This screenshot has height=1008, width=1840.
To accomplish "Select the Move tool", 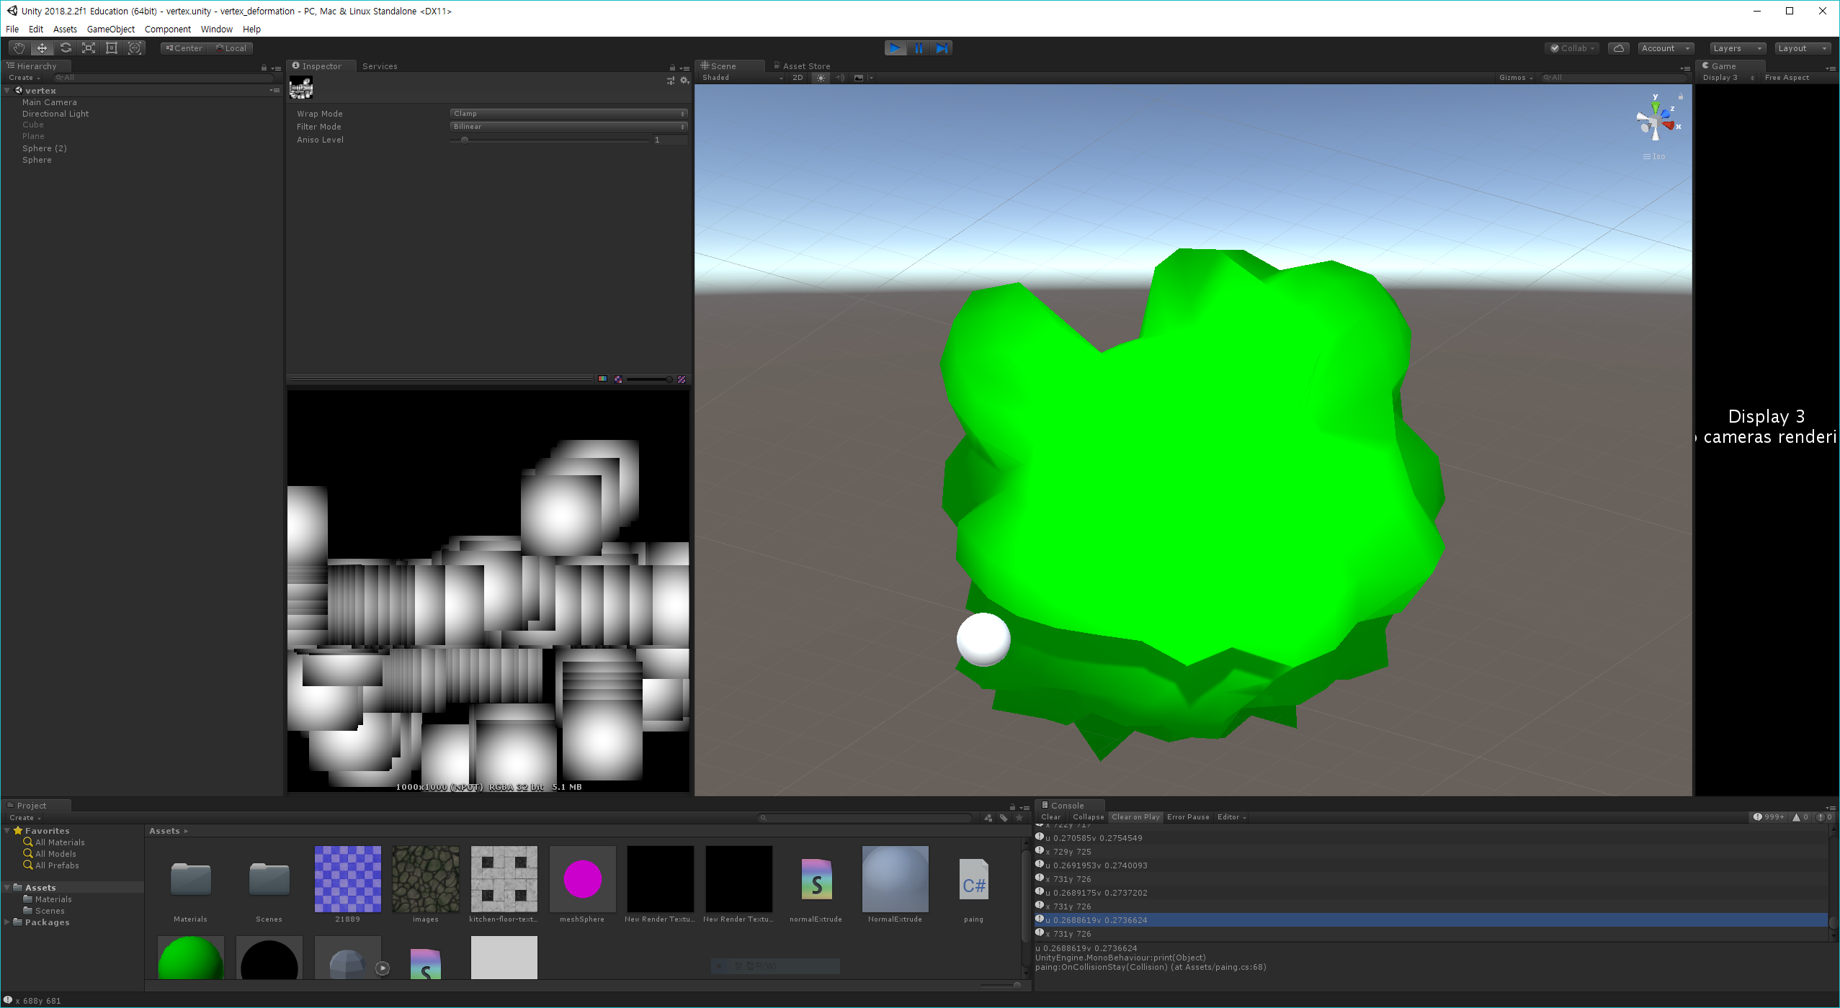I will (43, 48).
